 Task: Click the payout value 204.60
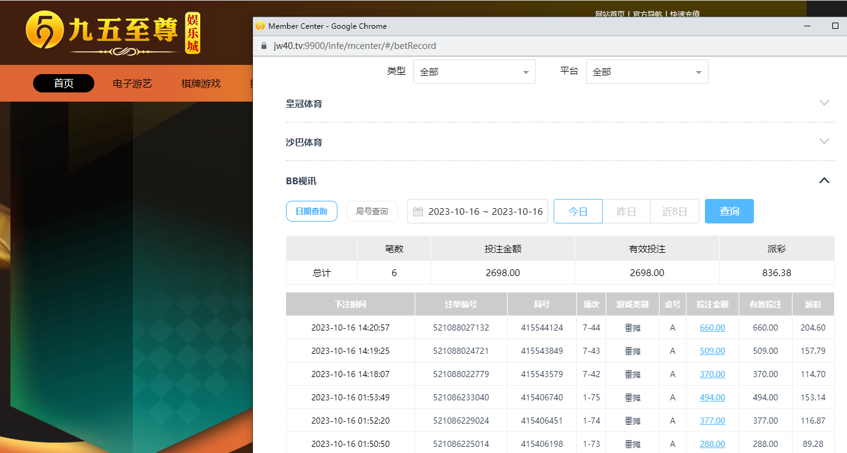pyautogui.click(x=813, y=328)
